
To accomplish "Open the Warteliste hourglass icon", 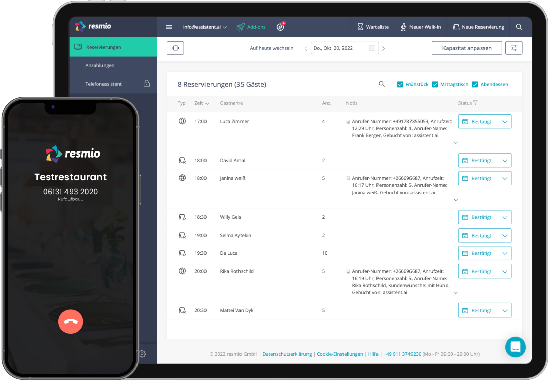I will [360, 27].
